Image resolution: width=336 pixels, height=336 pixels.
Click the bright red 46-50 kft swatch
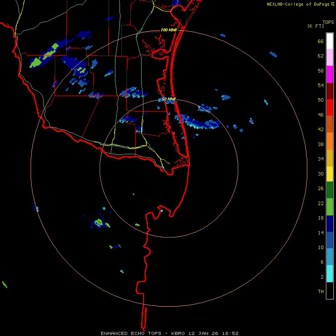(x=330, y=108)
